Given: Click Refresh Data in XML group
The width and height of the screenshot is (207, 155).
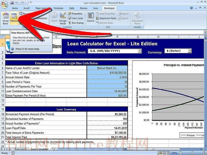Looking at the screenshot, I should point(104,23).
